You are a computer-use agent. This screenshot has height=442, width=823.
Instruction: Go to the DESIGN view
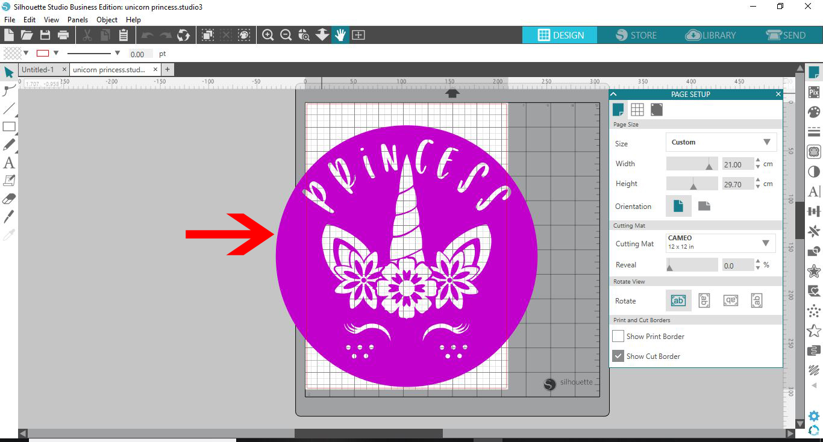tap(560, 35)
